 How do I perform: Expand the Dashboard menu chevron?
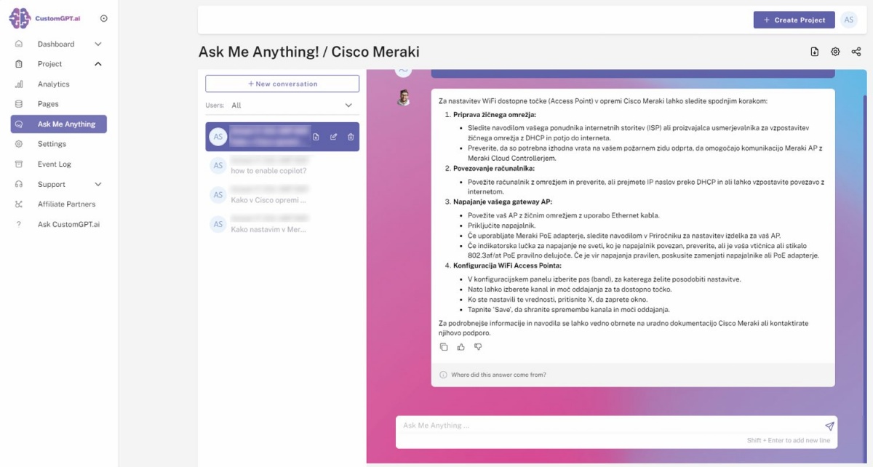98,44
